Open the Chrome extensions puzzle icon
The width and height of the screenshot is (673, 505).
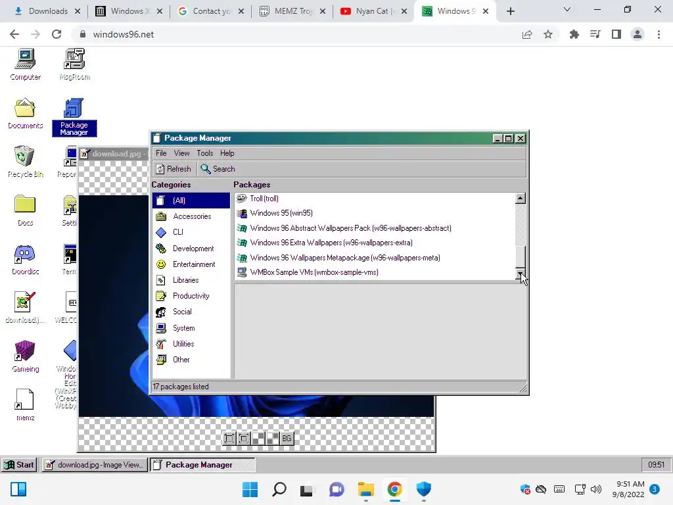[x=574, y=34]
